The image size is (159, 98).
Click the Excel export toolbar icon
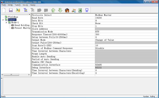(80, 10)
